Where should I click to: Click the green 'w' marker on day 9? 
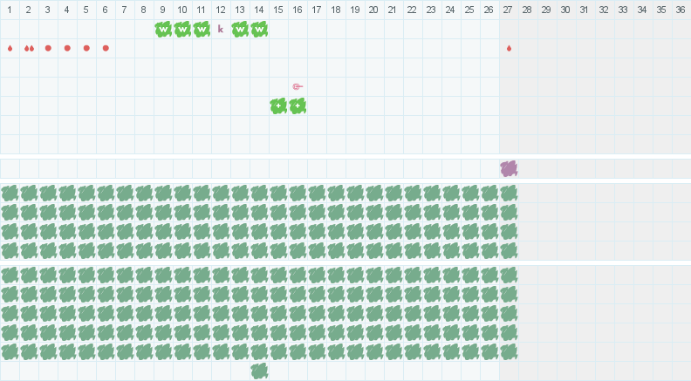tap(163, 29)
